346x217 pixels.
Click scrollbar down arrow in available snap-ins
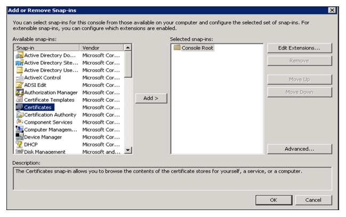click(128, 150)
